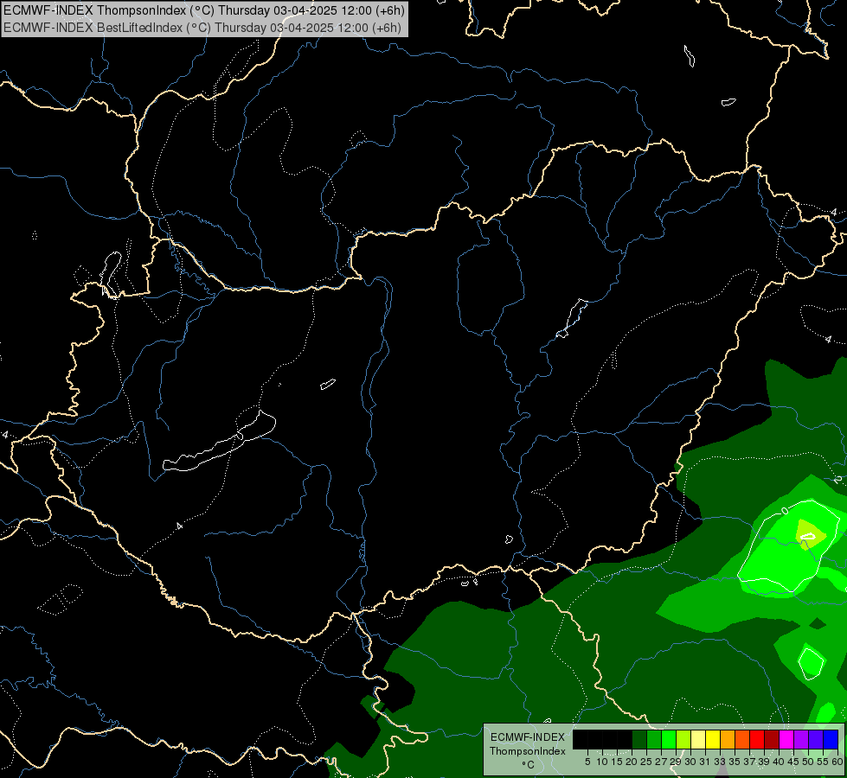
Task: Select the blue 55-60 legend swatch
Action: click(831, 739)
